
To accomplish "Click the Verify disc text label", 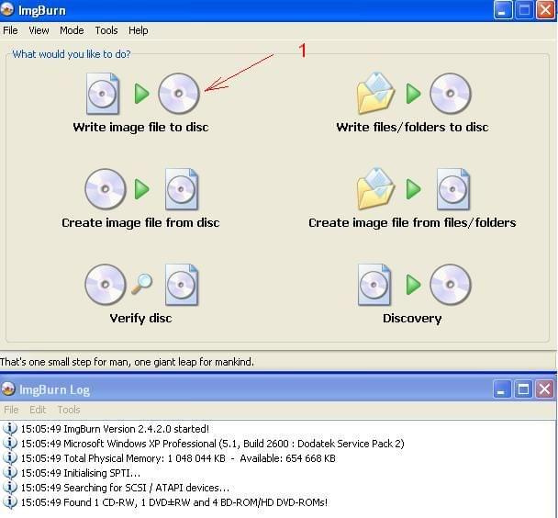I will (x=140, y=319).
